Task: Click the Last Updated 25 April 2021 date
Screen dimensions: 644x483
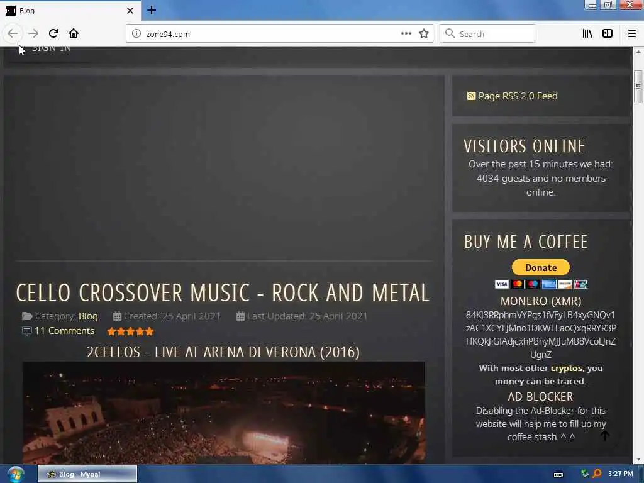Action: click(302, 316)
